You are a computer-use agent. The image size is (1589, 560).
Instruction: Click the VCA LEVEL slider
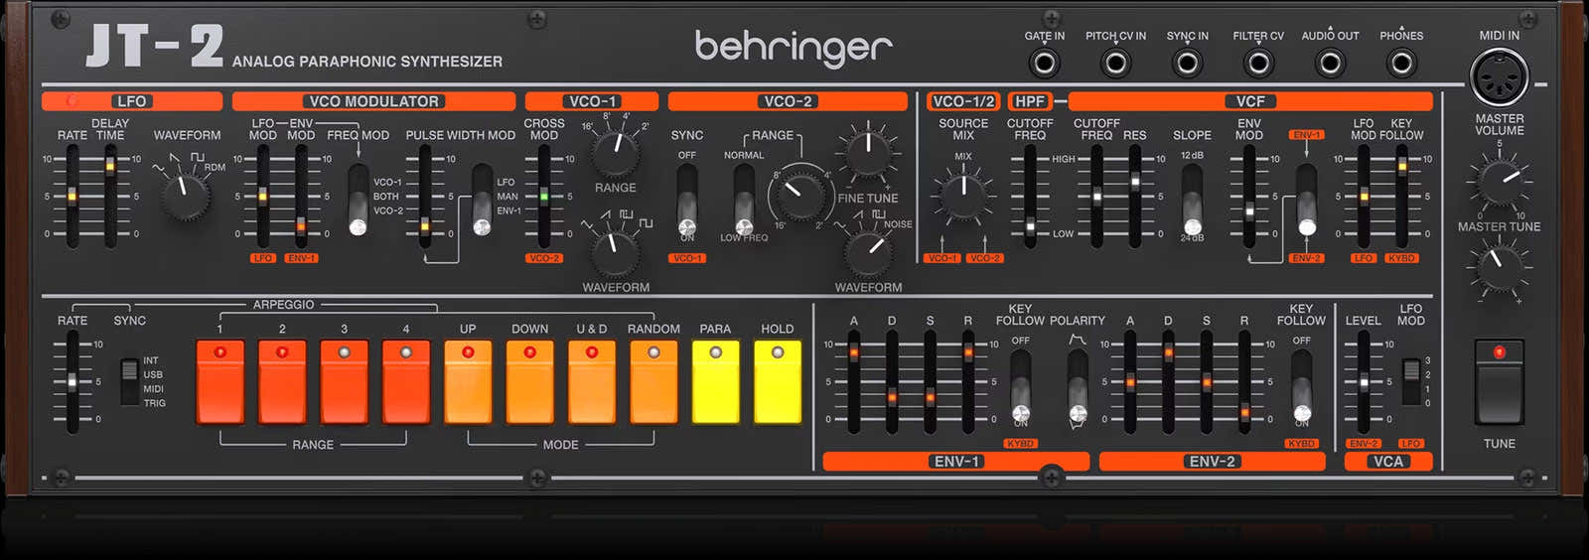[x=1364, y=382]
